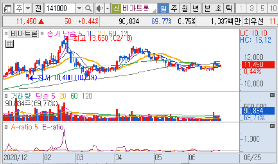Click the 최고 13,650 (02/18) marker
The image size is (278, 164).
tap(99, 38)
